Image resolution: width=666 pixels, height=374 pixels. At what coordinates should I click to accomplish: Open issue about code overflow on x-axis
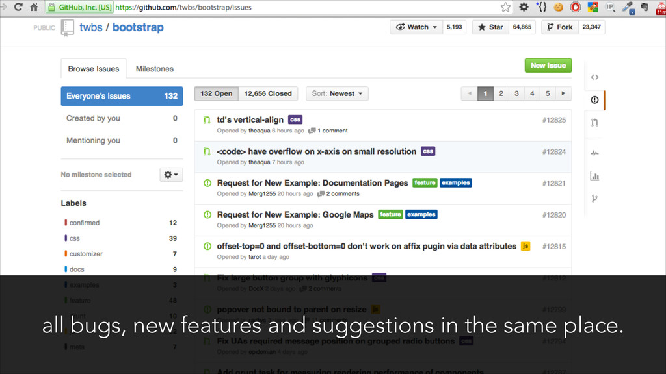[317, 151]
